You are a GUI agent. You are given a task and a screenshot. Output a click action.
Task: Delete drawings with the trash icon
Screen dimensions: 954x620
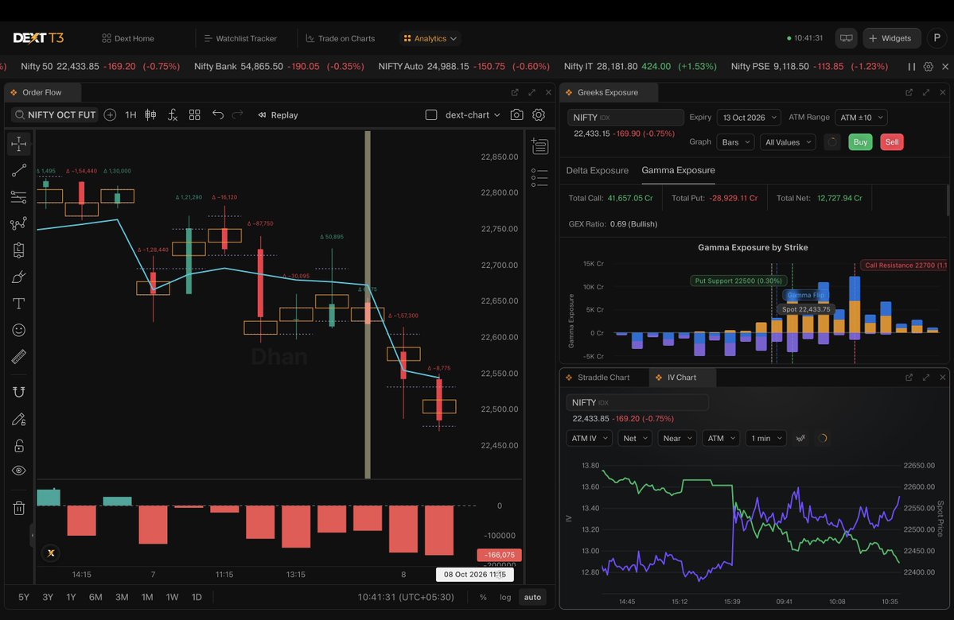tap(19, 508)
